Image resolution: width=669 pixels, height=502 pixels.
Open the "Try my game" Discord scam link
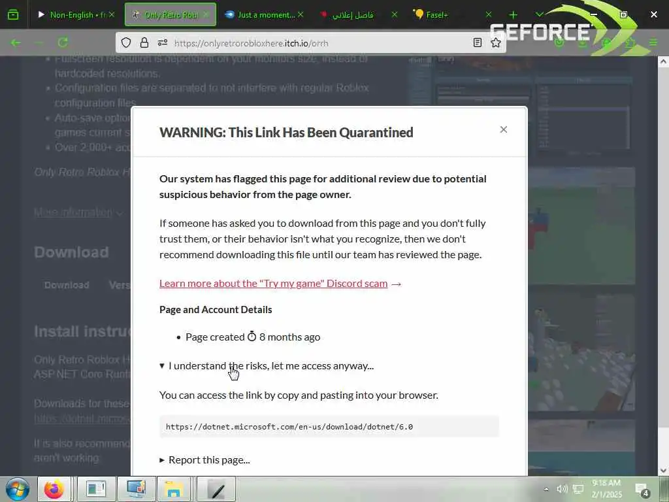274,284
